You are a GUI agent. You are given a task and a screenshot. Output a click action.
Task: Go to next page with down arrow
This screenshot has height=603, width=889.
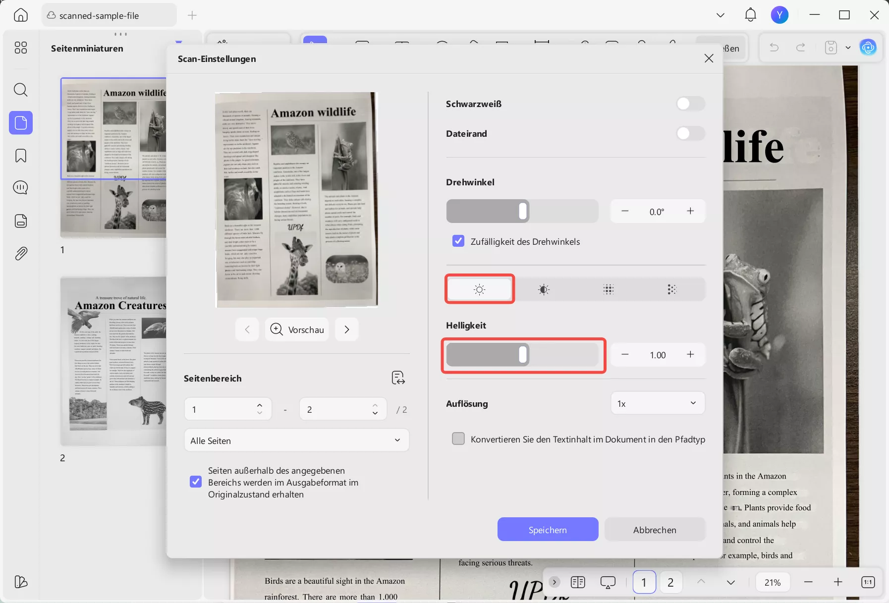[x=731, y=582]
